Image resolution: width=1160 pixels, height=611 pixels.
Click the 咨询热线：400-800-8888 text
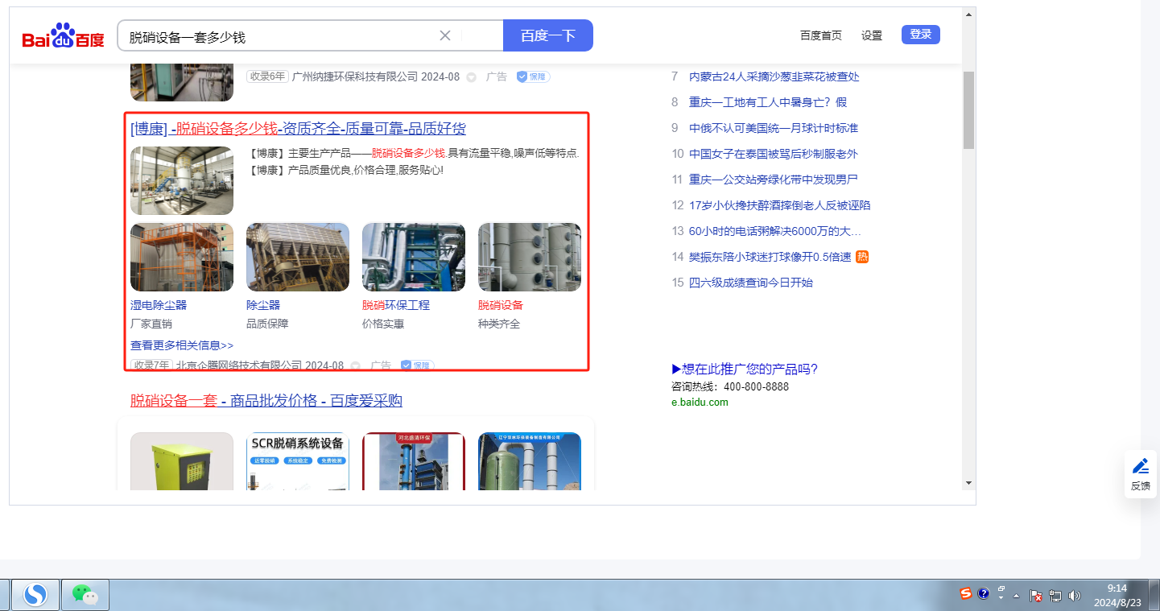[730, 386]
